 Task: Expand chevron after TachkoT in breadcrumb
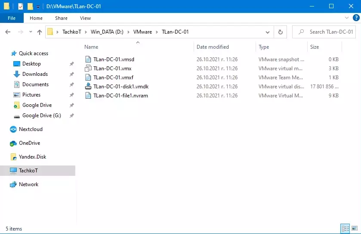(x=86, y=32)
